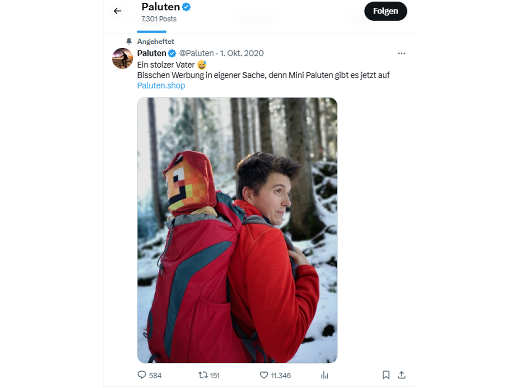The height and width of the screenshot is (388, 515).
Task: Open the tweet's forest photo
Action: (x=237, y=230)
